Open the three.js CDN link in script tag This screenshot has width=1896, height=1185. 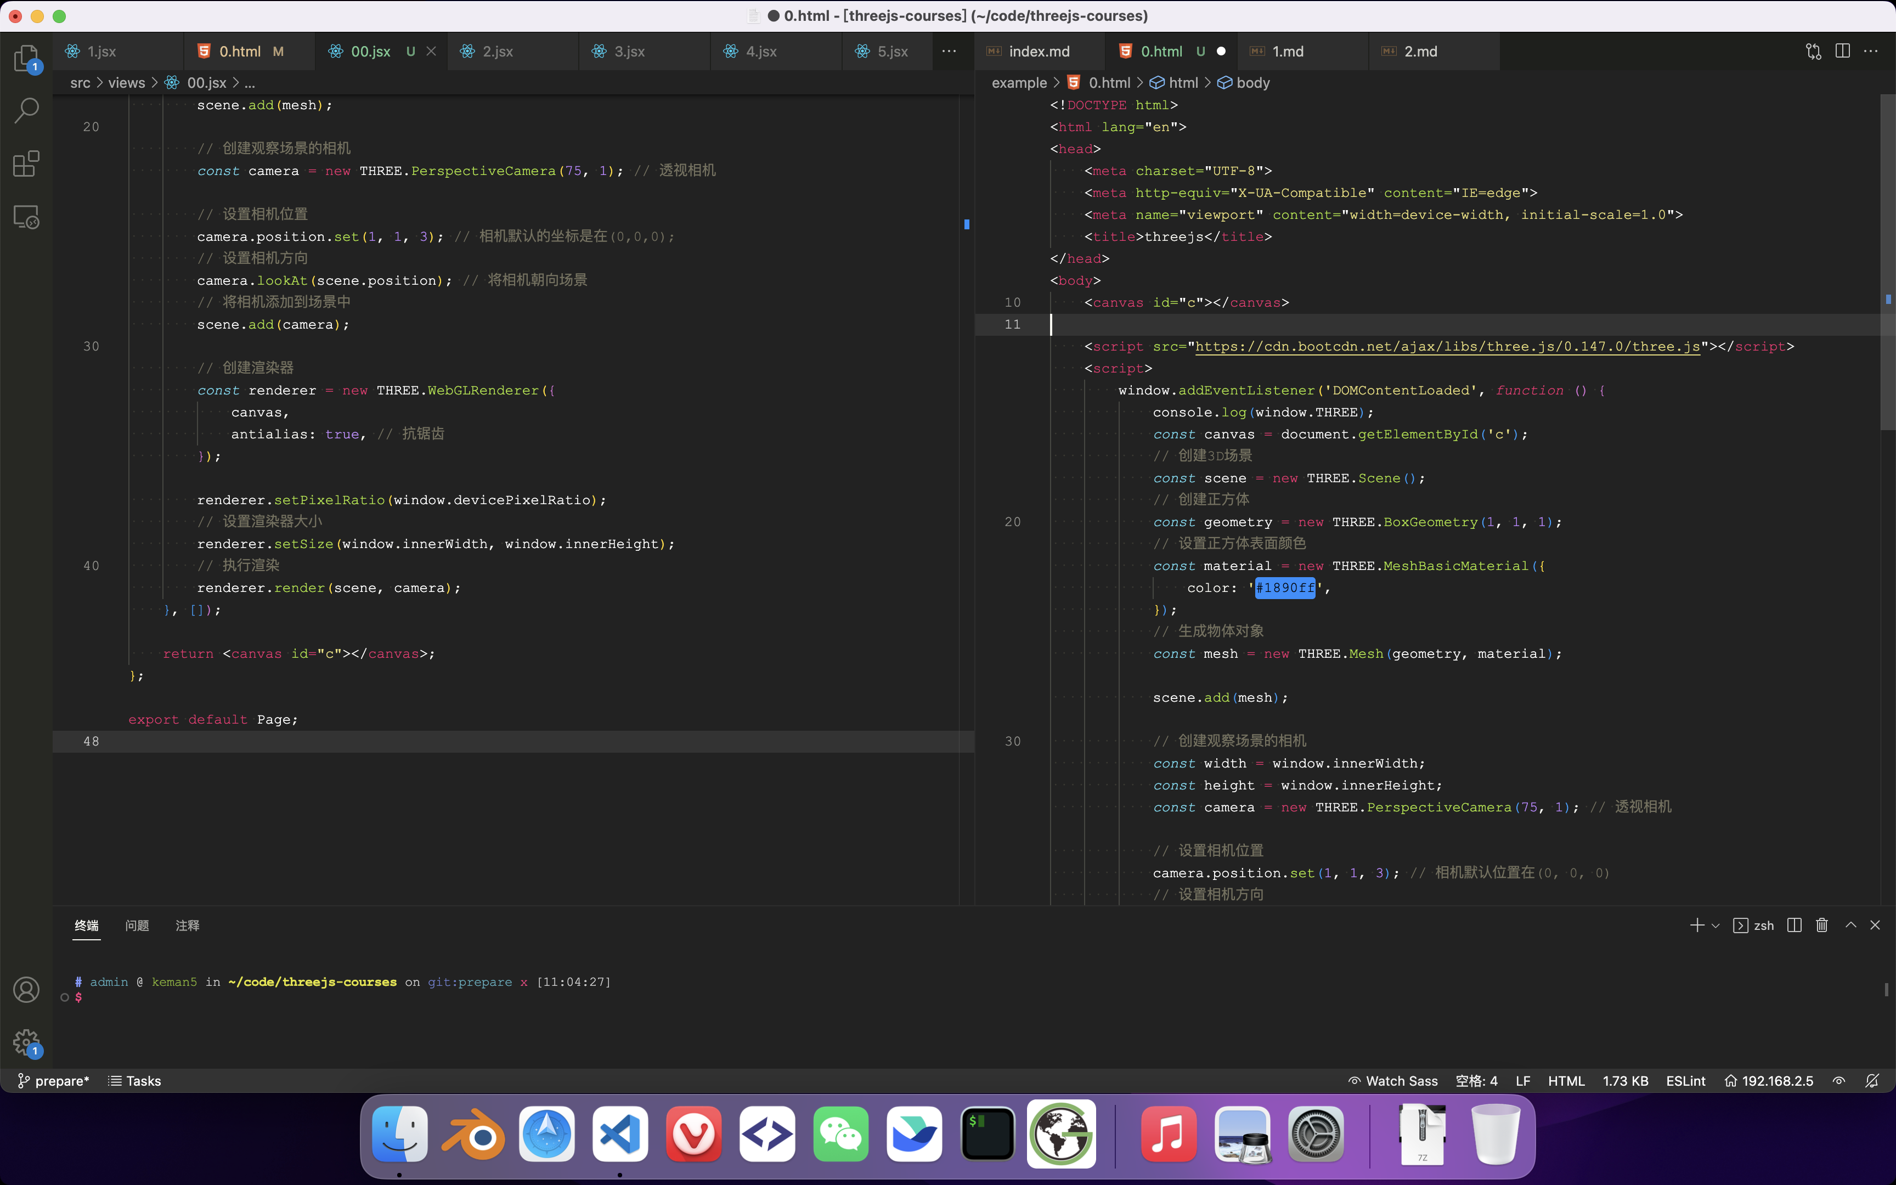1447,346
